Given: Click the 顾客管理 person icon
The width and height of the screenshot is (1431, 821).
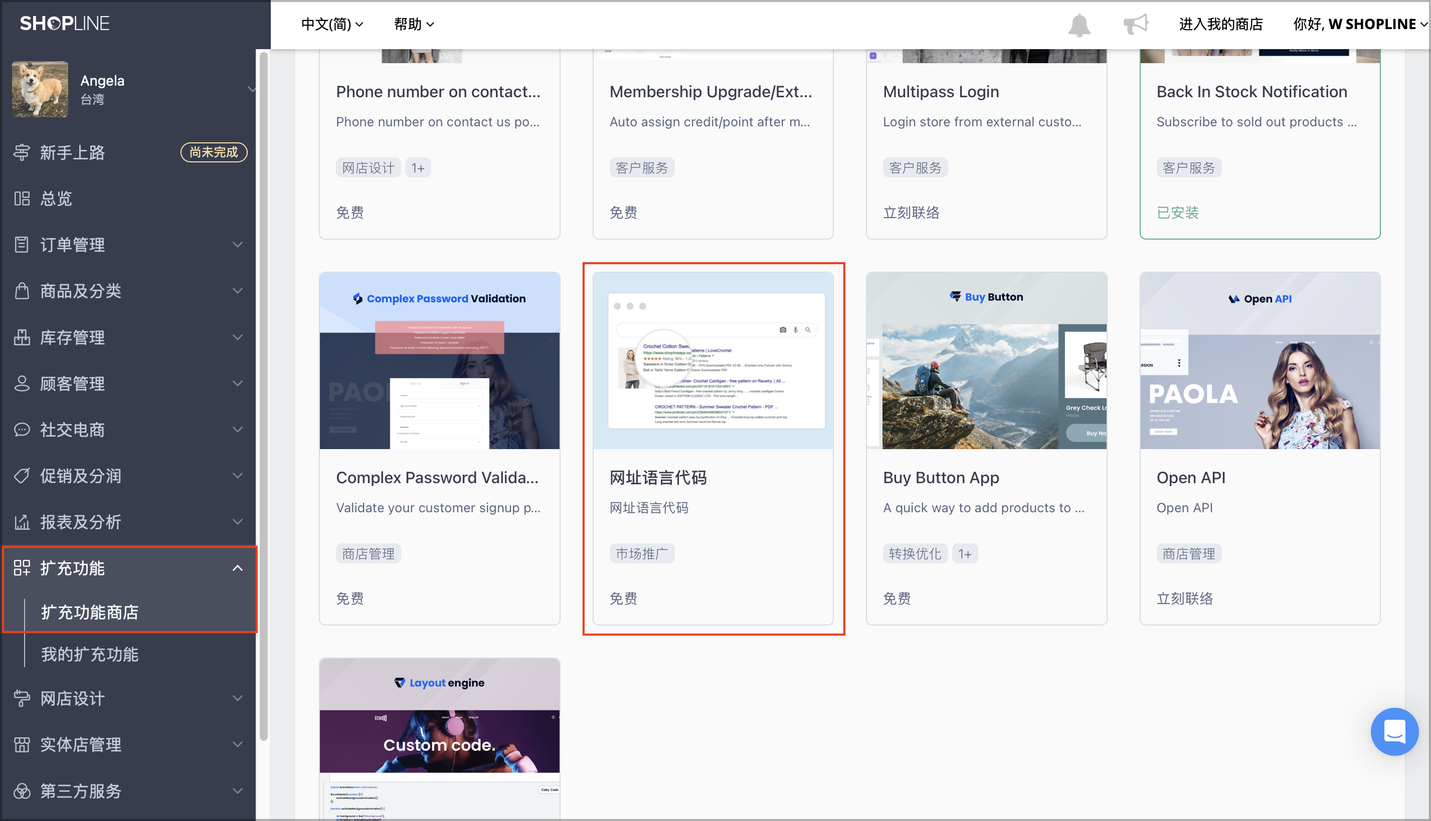Looking at the screenshot, I should pyautogui.click(x=22, y=383).
